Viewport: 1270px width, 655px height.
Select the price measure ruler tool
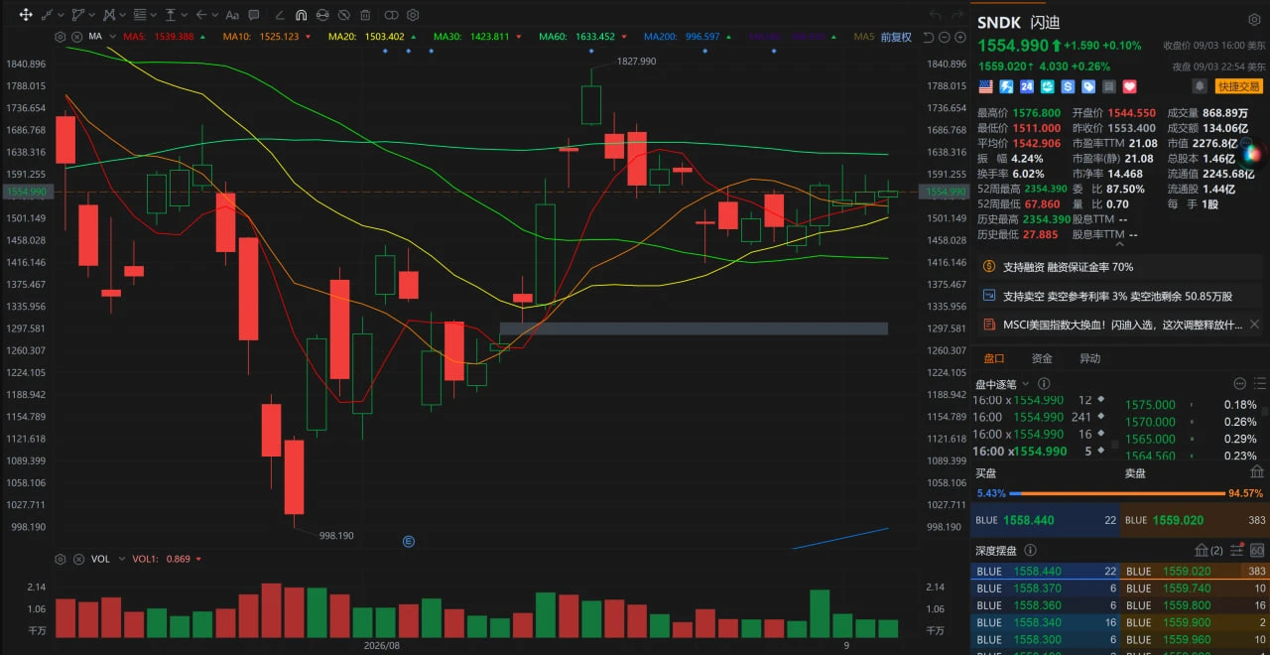[x=171, y=15]
